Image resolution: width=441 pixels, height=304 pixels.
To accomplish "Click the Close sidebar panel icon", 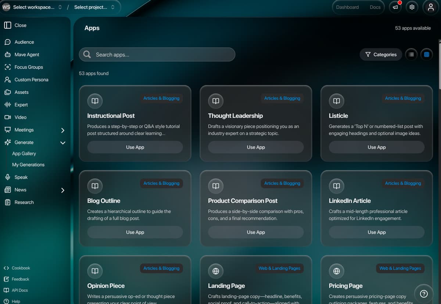I will (x=7, y=25).
